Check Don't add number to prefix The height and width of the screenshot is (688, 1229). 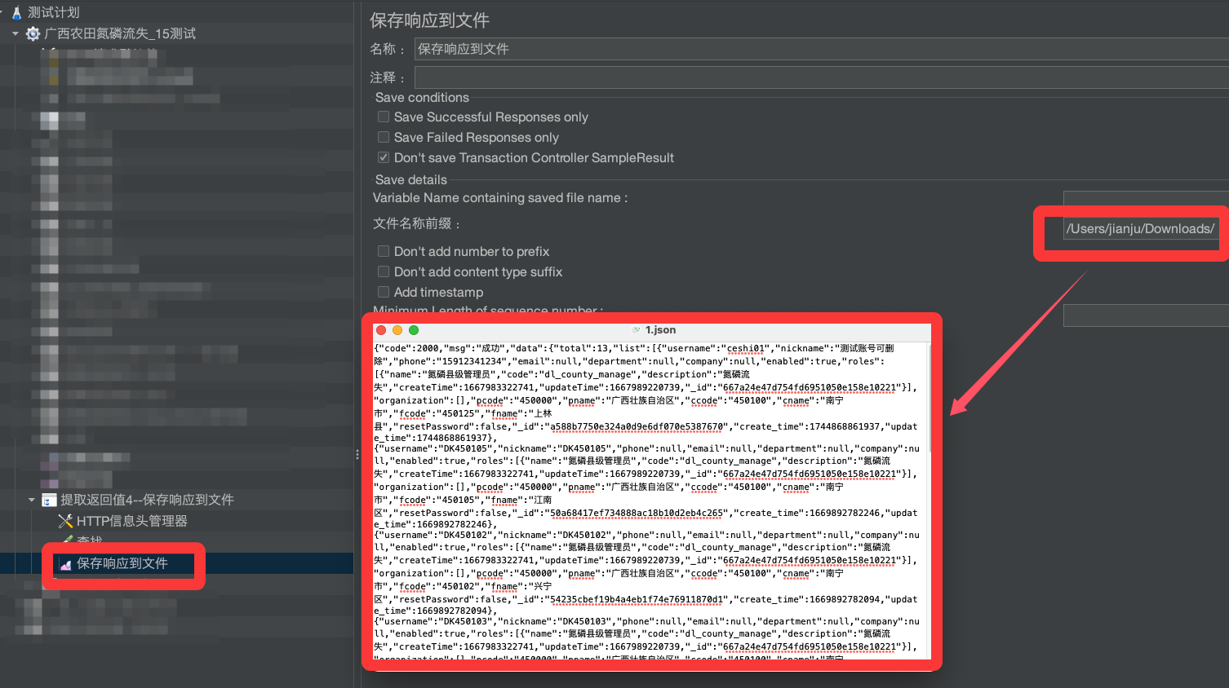coord(384,251)
